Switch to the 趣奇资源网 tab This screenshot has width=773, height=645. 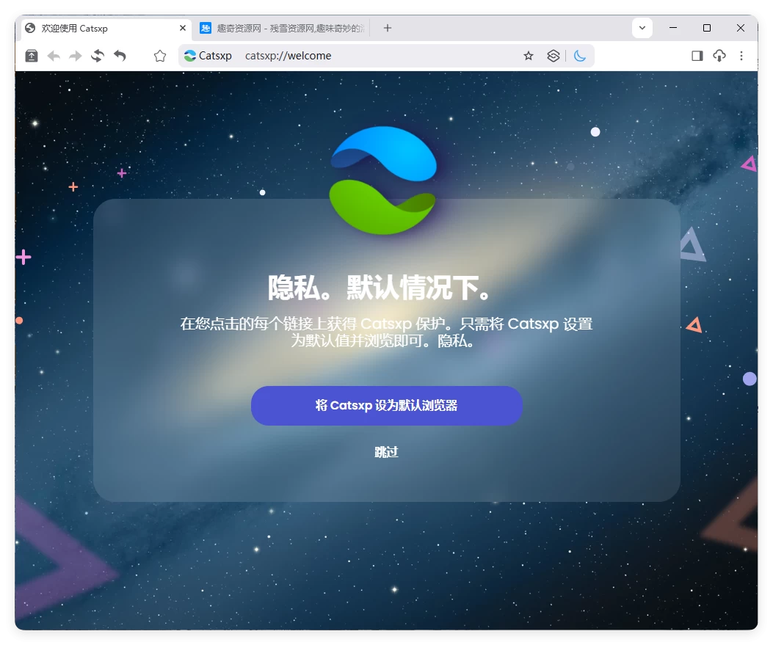coord(286,28)
